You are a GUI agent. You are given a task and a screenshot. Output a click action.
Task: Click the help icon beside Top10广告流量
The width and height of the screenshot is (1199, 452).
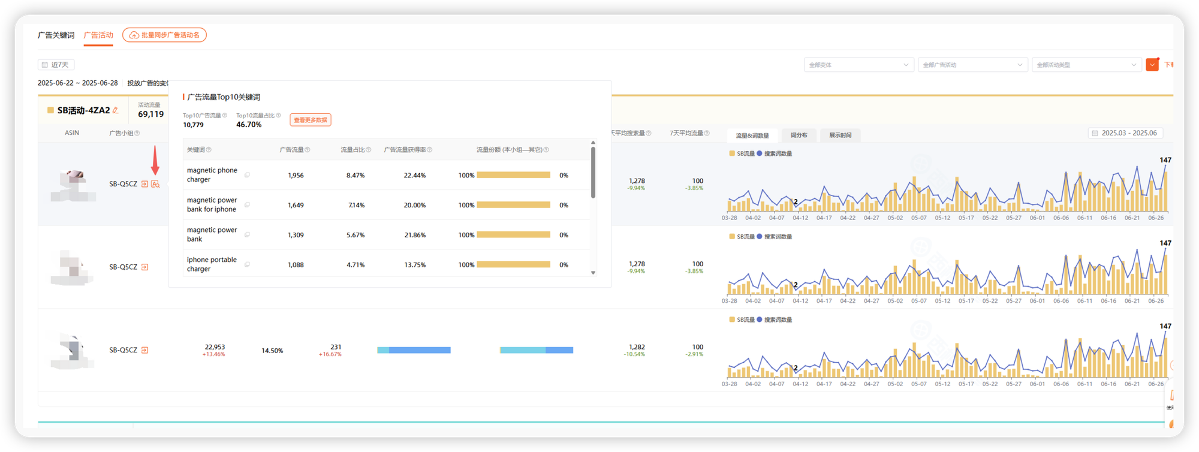(x=225, y=115)
